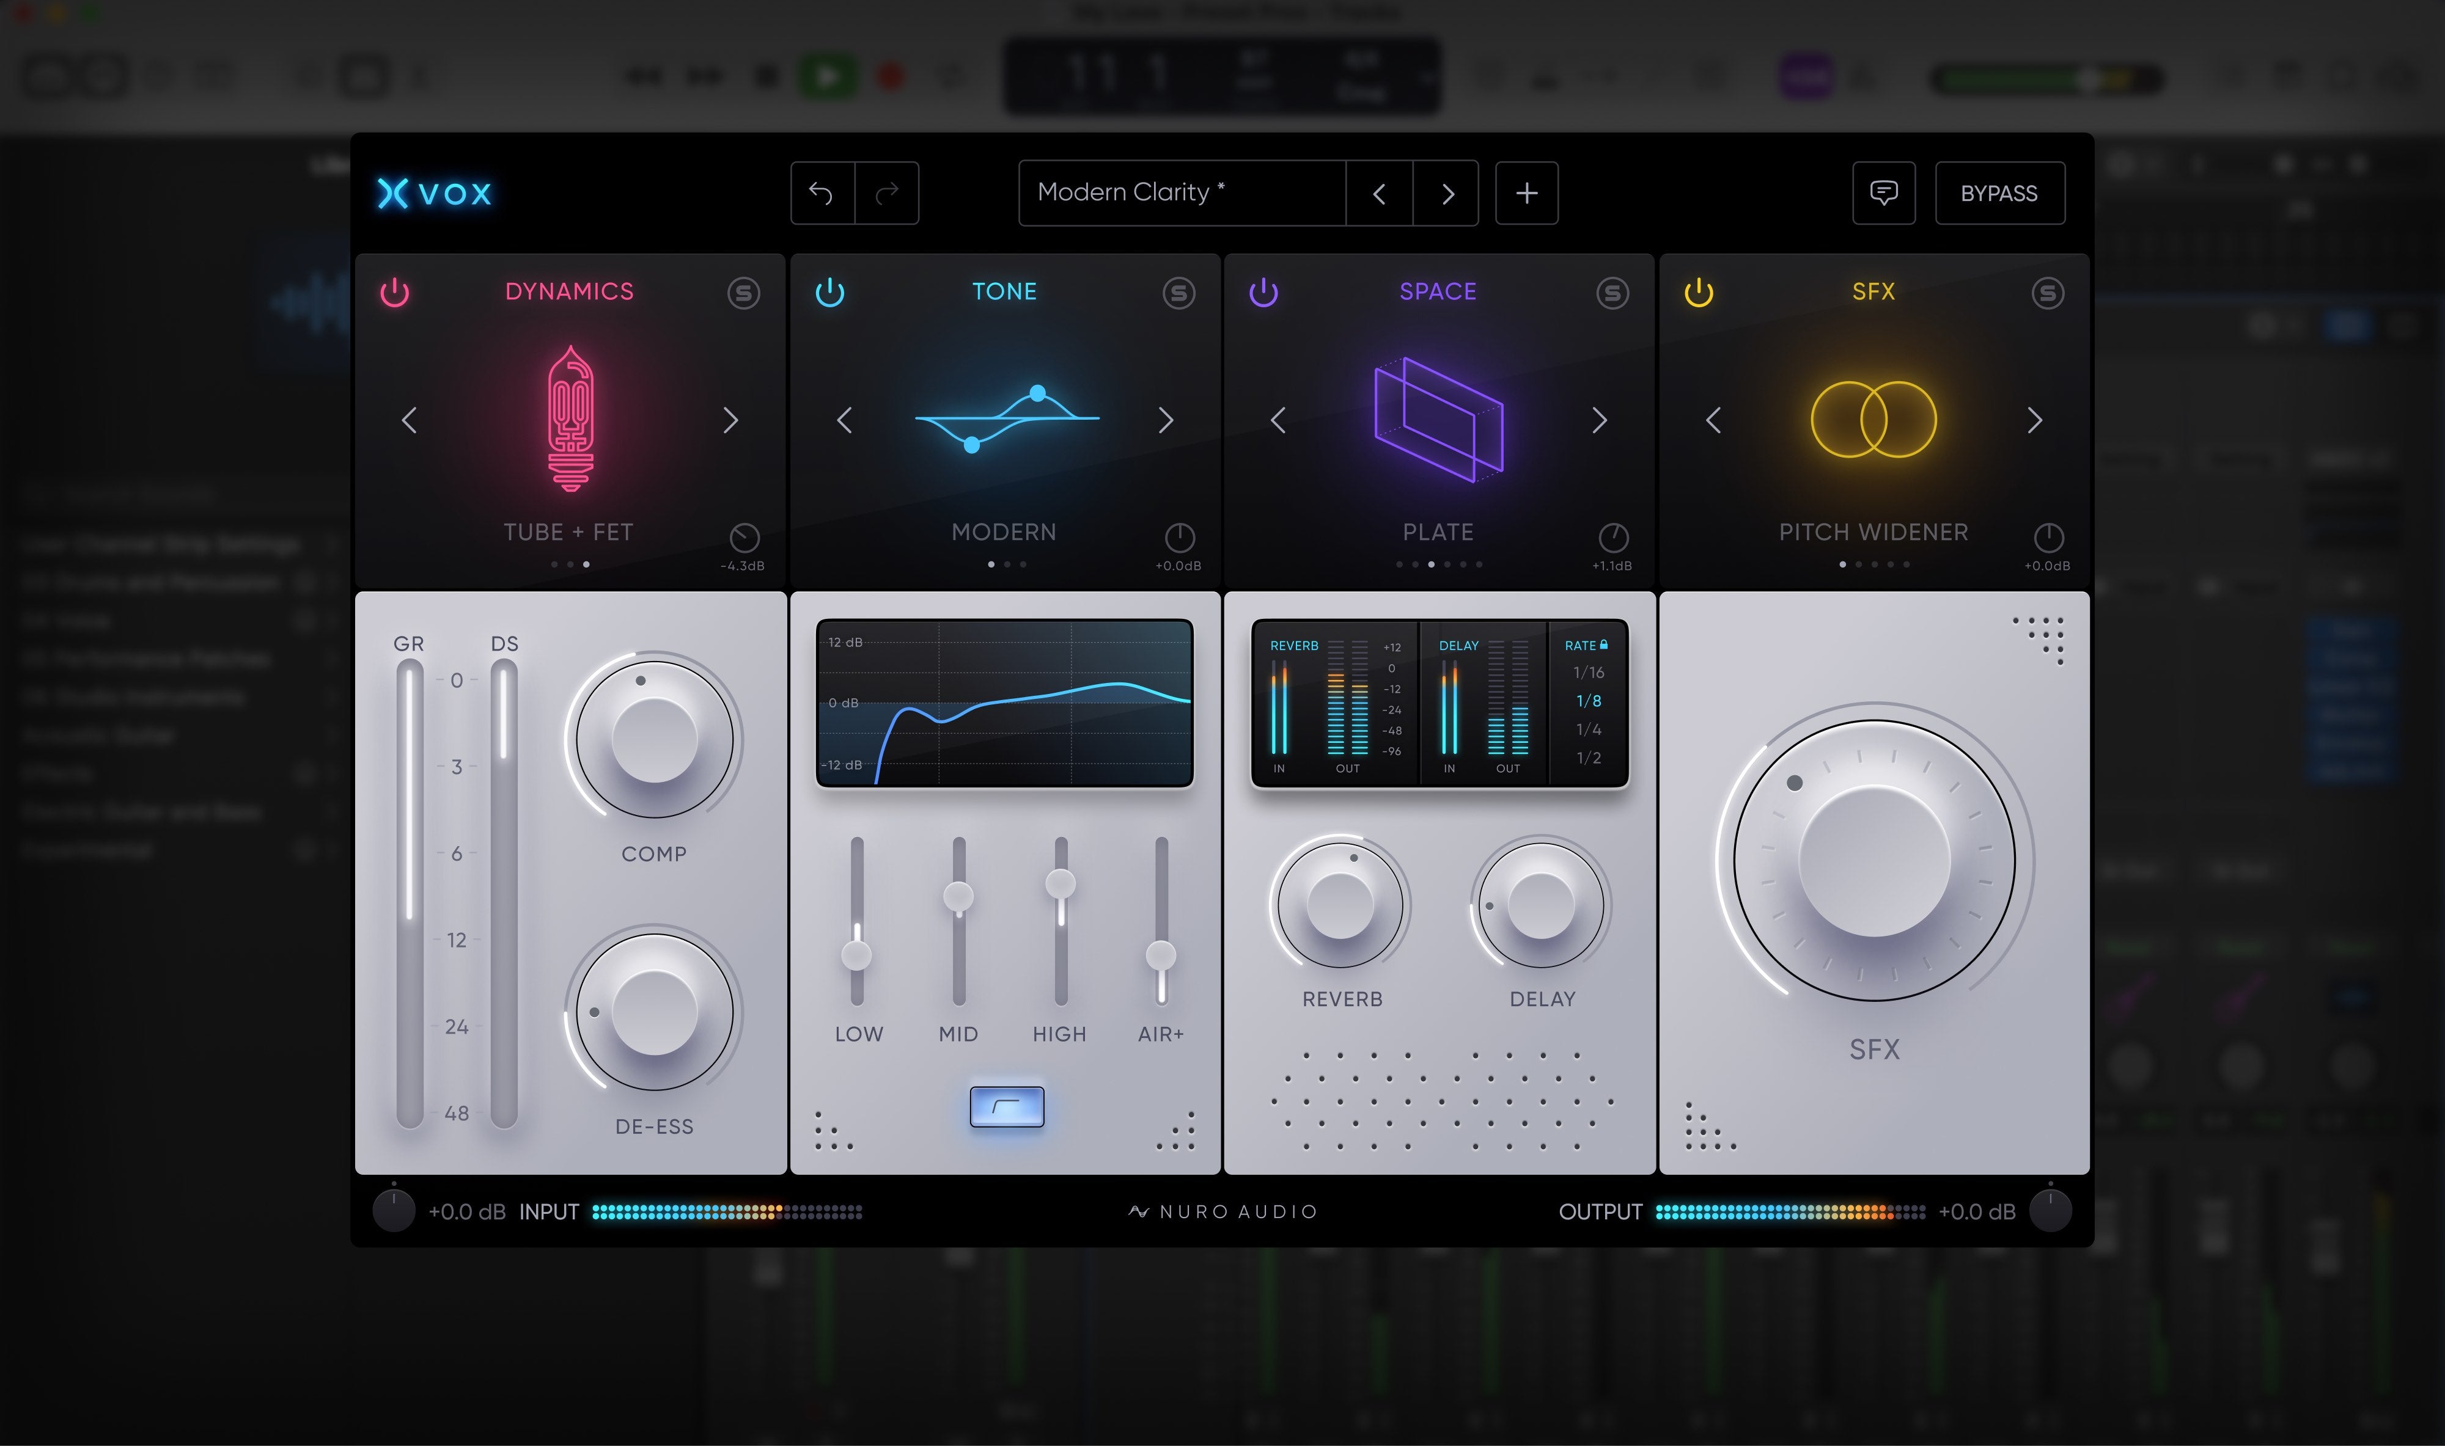Image resolution: width=2445 pixels, height=1446 pixels.
Task: Click the redo arrow icon
Action: click(886, 193)
